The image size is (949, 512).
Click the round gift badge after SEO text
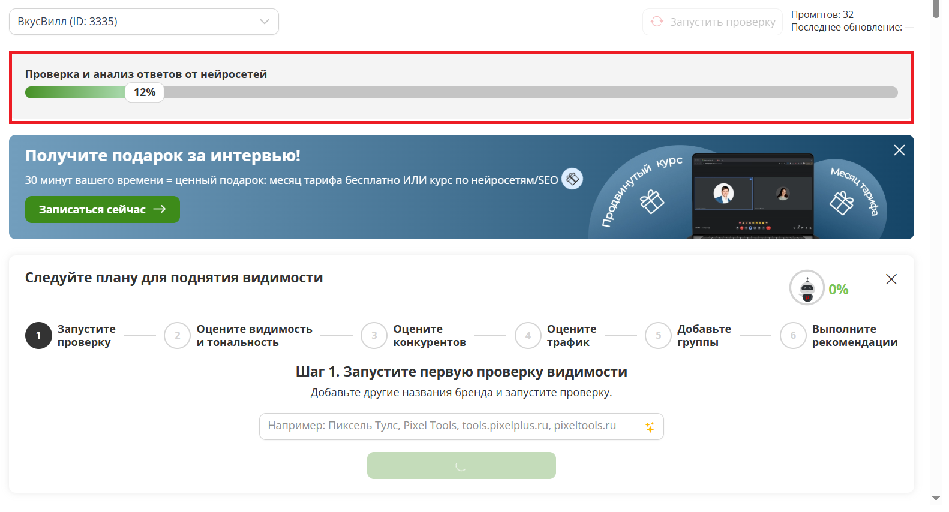click(572, 179)
